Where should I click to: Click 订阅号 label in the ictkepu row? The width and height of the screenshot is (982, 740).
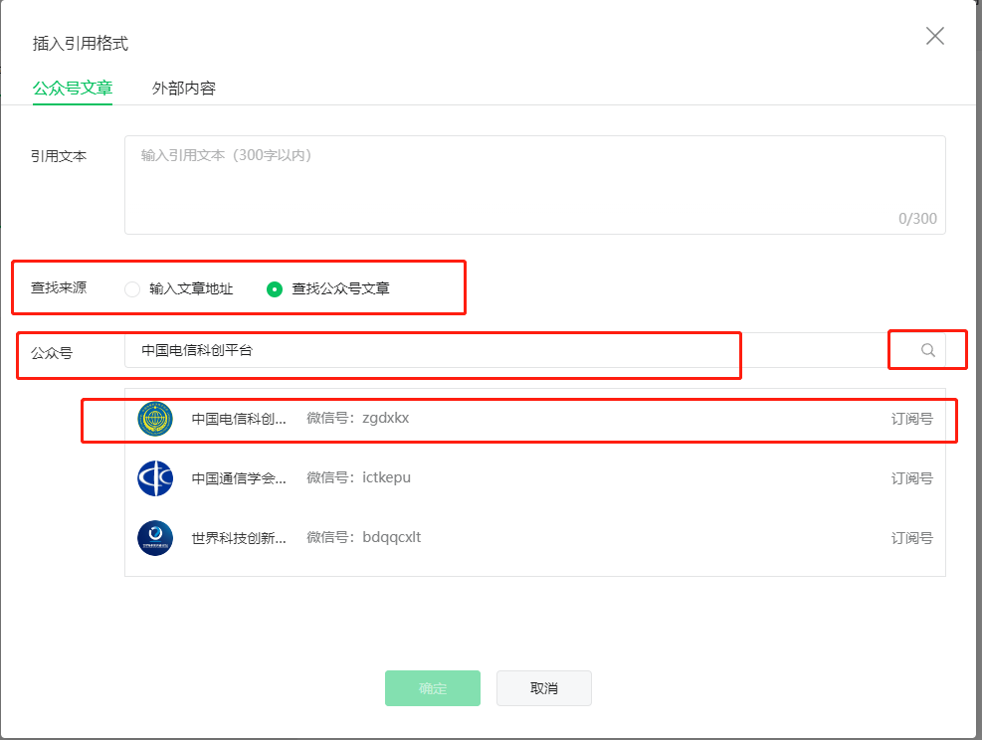pyautogui.click(x=911, y=478)
